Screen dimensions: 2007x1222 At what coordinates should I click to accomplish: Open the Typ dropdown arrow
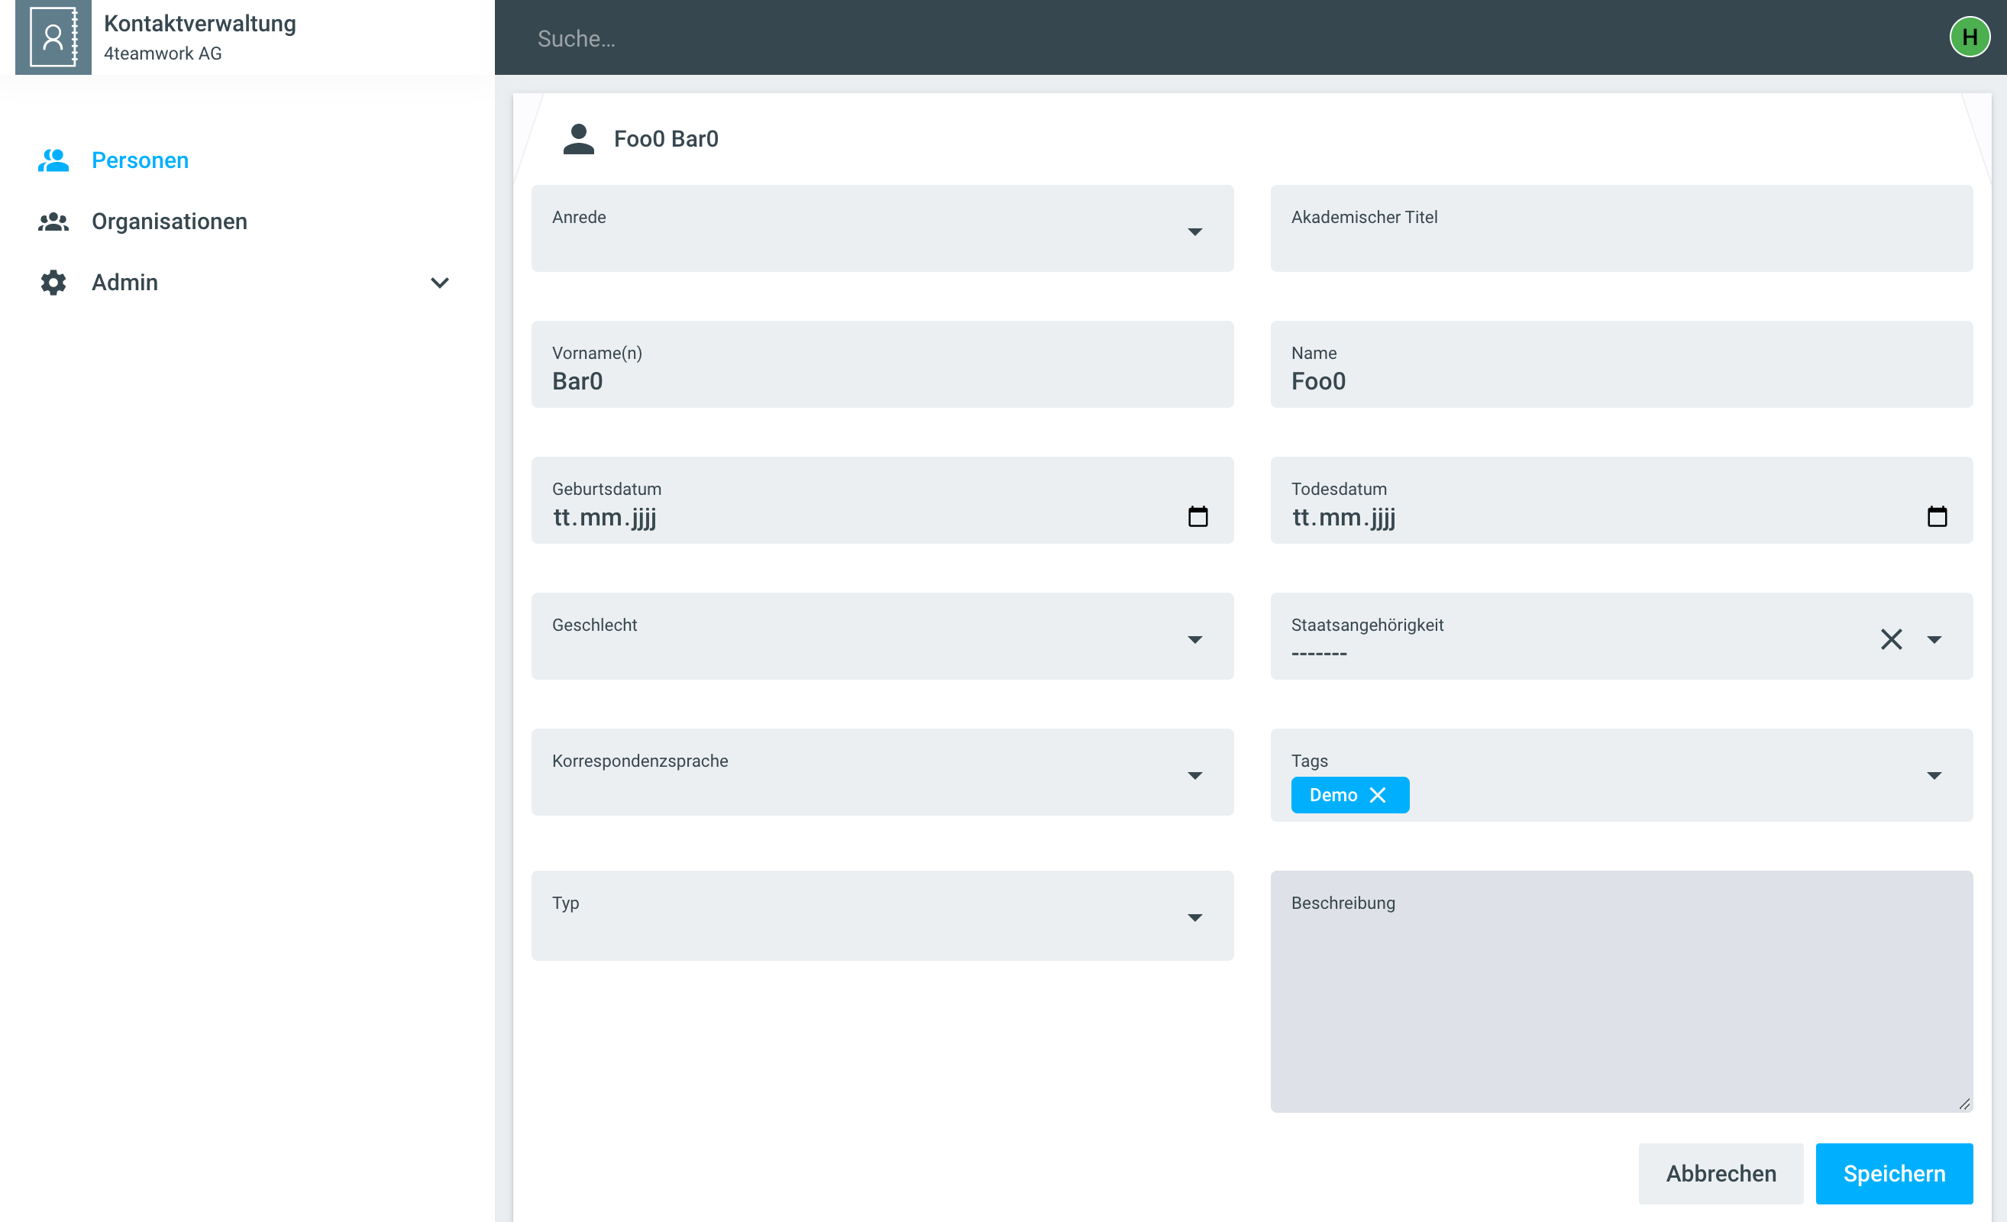click(x=1194, y=918)
